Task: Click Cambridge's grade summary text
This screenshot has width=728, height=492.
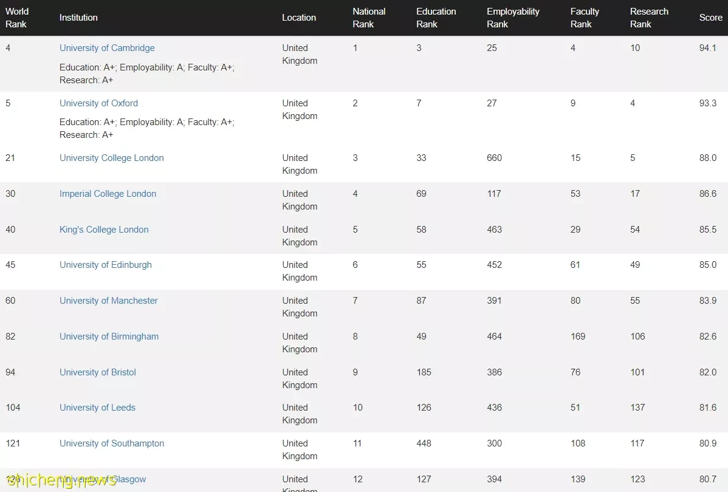Action: click(146, 74)
